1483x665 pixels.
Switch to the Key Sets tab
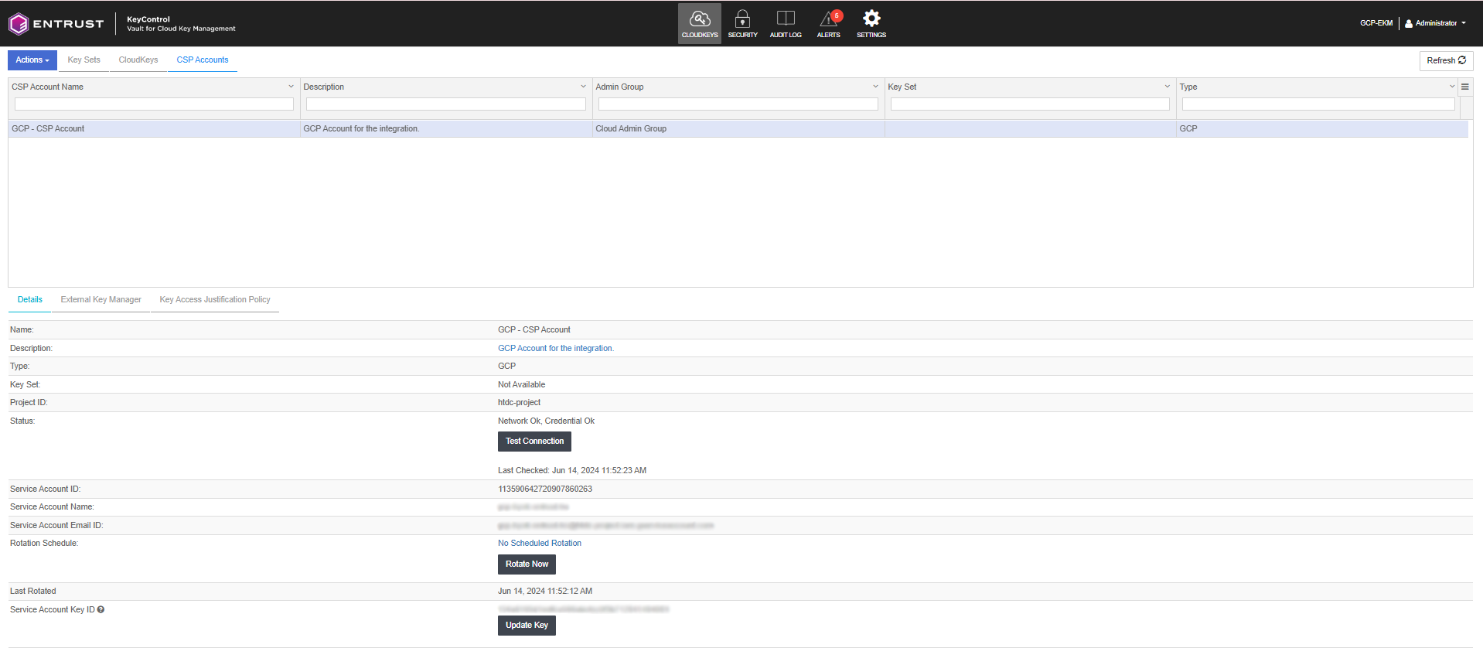tap(84, 60)
